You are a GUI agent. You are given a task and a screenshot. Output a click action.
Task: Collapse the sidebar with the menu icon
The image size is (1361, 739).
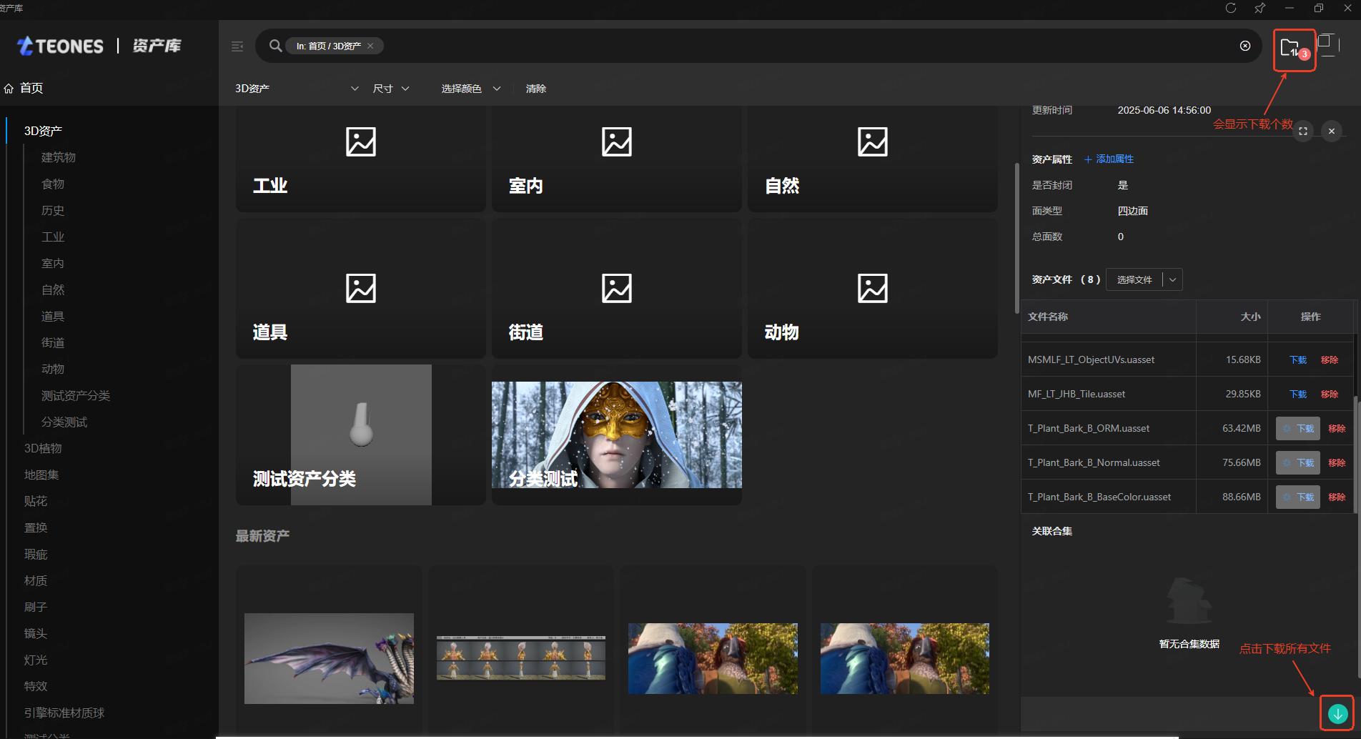click(237, 46)
